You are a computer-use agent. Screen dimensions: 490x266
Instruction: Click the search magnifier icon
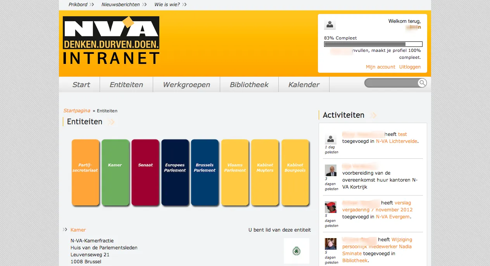coord(422,83)
